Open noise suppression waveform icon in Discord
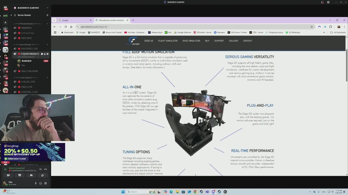The image size is (348, 195). [x=41, y=169]
